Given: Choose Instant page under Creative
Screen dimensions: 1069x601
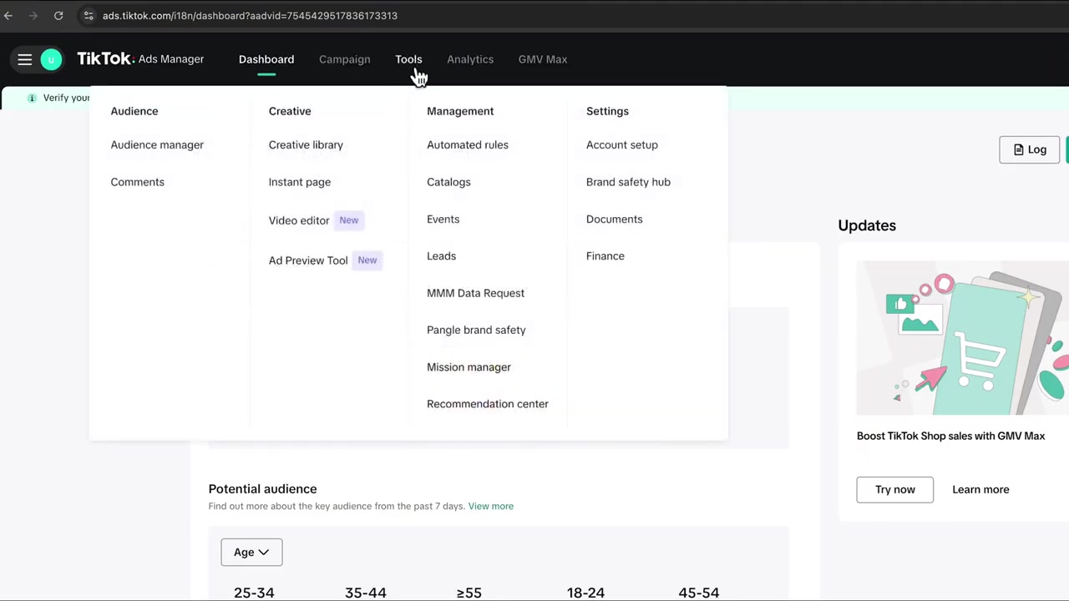Looking at the screenshot, I should (x=300, y=182).
